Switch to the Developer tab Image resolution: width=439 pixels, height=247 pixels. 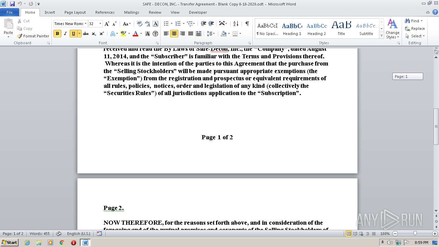coord(198,12)
